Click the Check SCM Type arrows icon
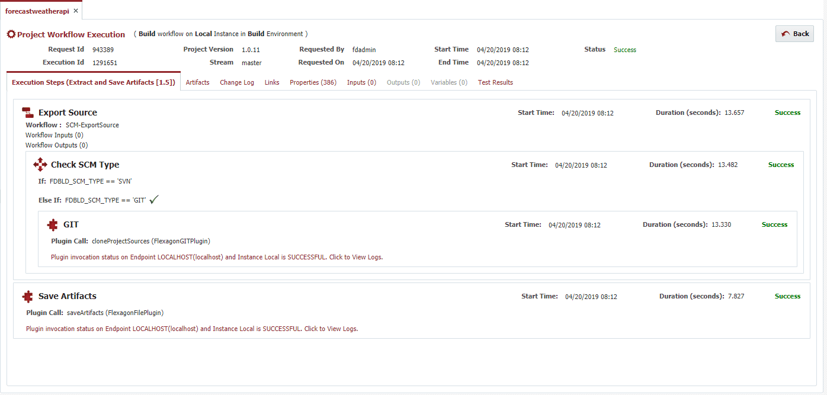 [x=40, y=165]
